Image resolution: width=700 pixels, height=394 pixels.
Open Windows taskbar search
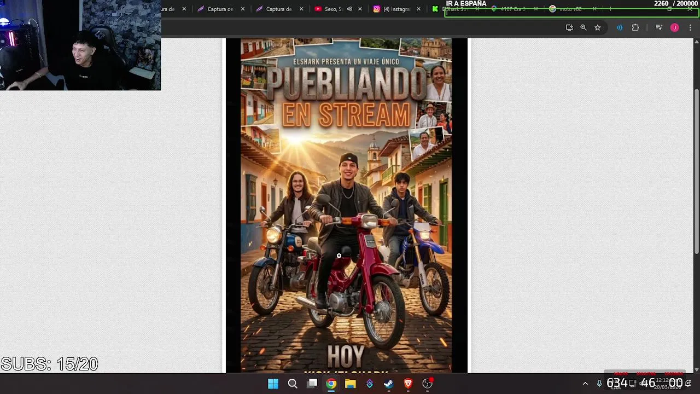point(293,384)
